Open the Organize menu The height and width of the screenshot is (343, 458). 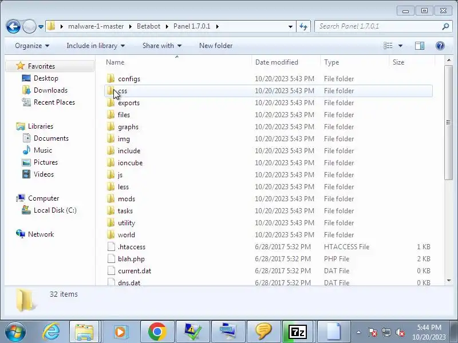(x=32, y=46)
